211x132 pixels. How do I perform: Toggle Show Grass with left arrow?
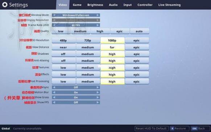54,97
